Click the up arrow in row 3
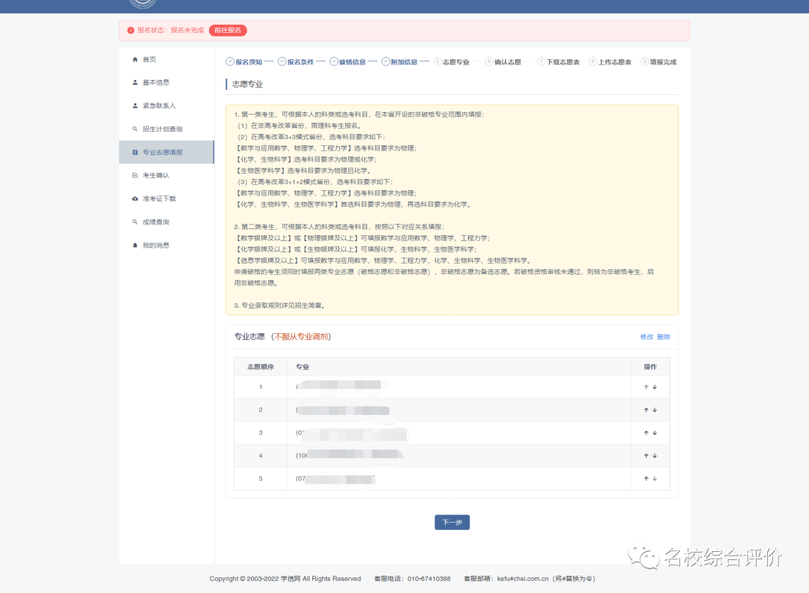 (646, 433)
